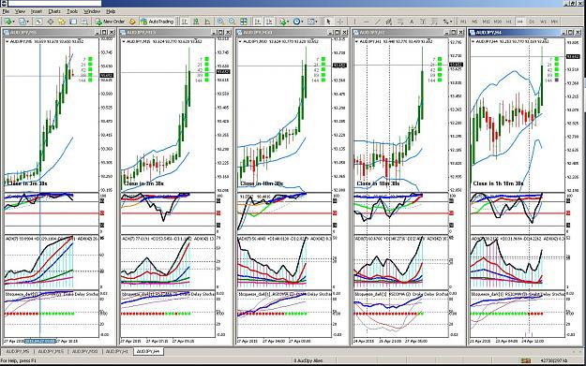Viewport: 586px width, 366px height.
Task: Select the text tool (A)
Action: click(412, 22)
